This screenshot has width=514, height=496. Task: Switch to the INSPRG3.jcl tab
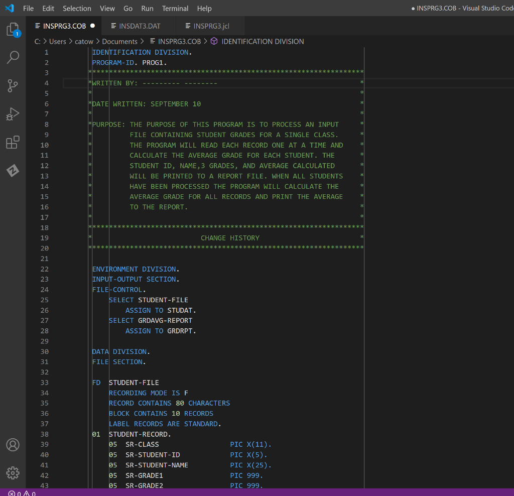tap(211, 26)
